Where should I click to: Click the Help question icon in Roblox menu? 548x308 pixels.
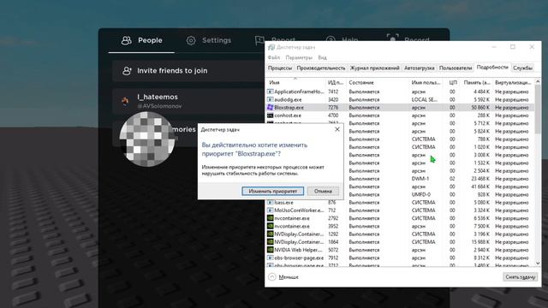(x=330, y=39)
